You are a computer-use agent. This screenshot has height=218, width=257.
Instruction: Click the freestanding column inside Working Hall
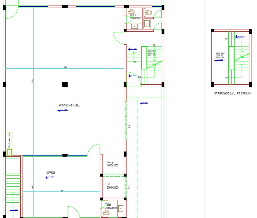65,85
